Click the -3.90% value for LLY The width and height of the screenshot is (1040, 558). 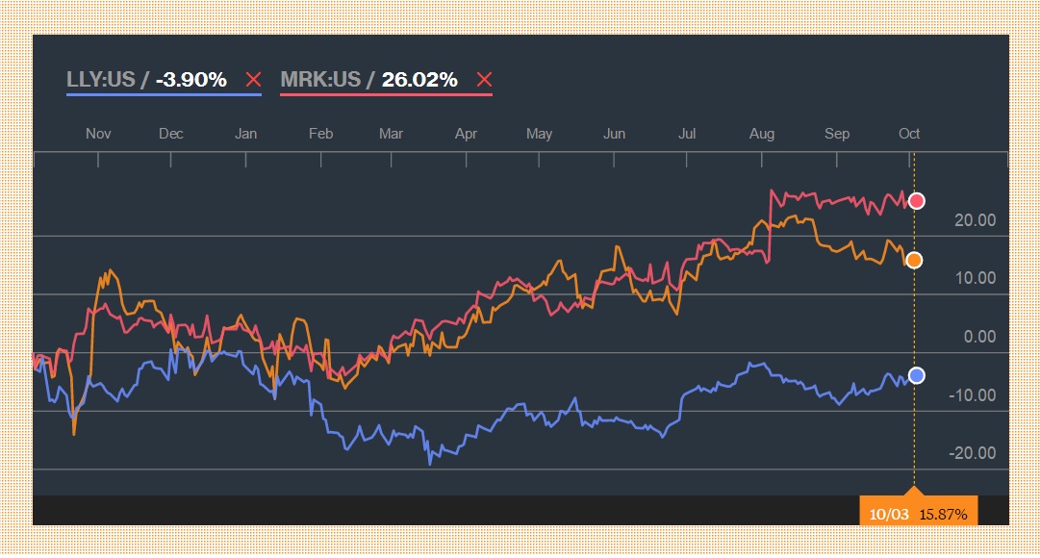191,80
